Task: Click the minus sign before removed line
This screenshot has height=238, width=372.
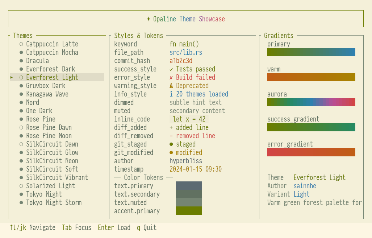Action: pyautogui.click(x=171, y=136)
